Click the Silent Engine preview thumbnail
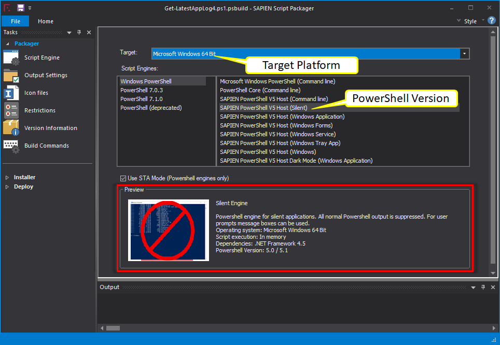The width and height of the screenshot is (500, 345). tap(169, 230)
